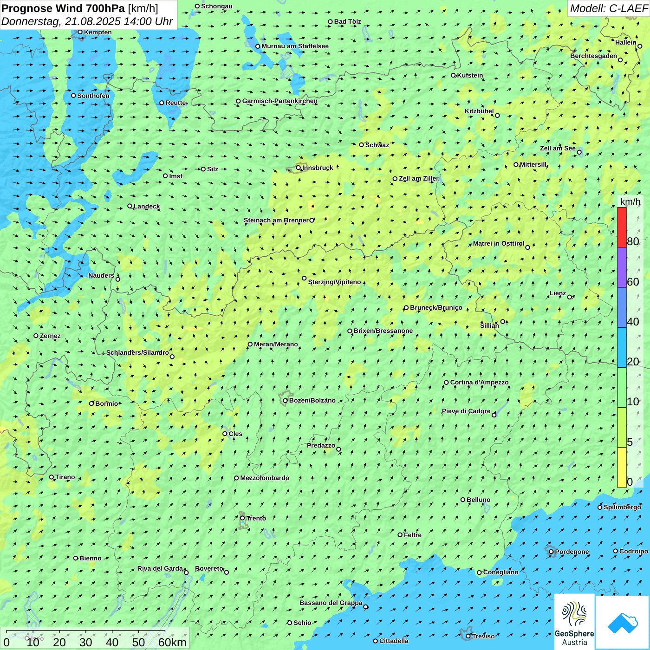The height and width of the screenshot is (650, 650).
Task: Select the Bormio city label
Action: pyautogui.click(x=107, y=403)
